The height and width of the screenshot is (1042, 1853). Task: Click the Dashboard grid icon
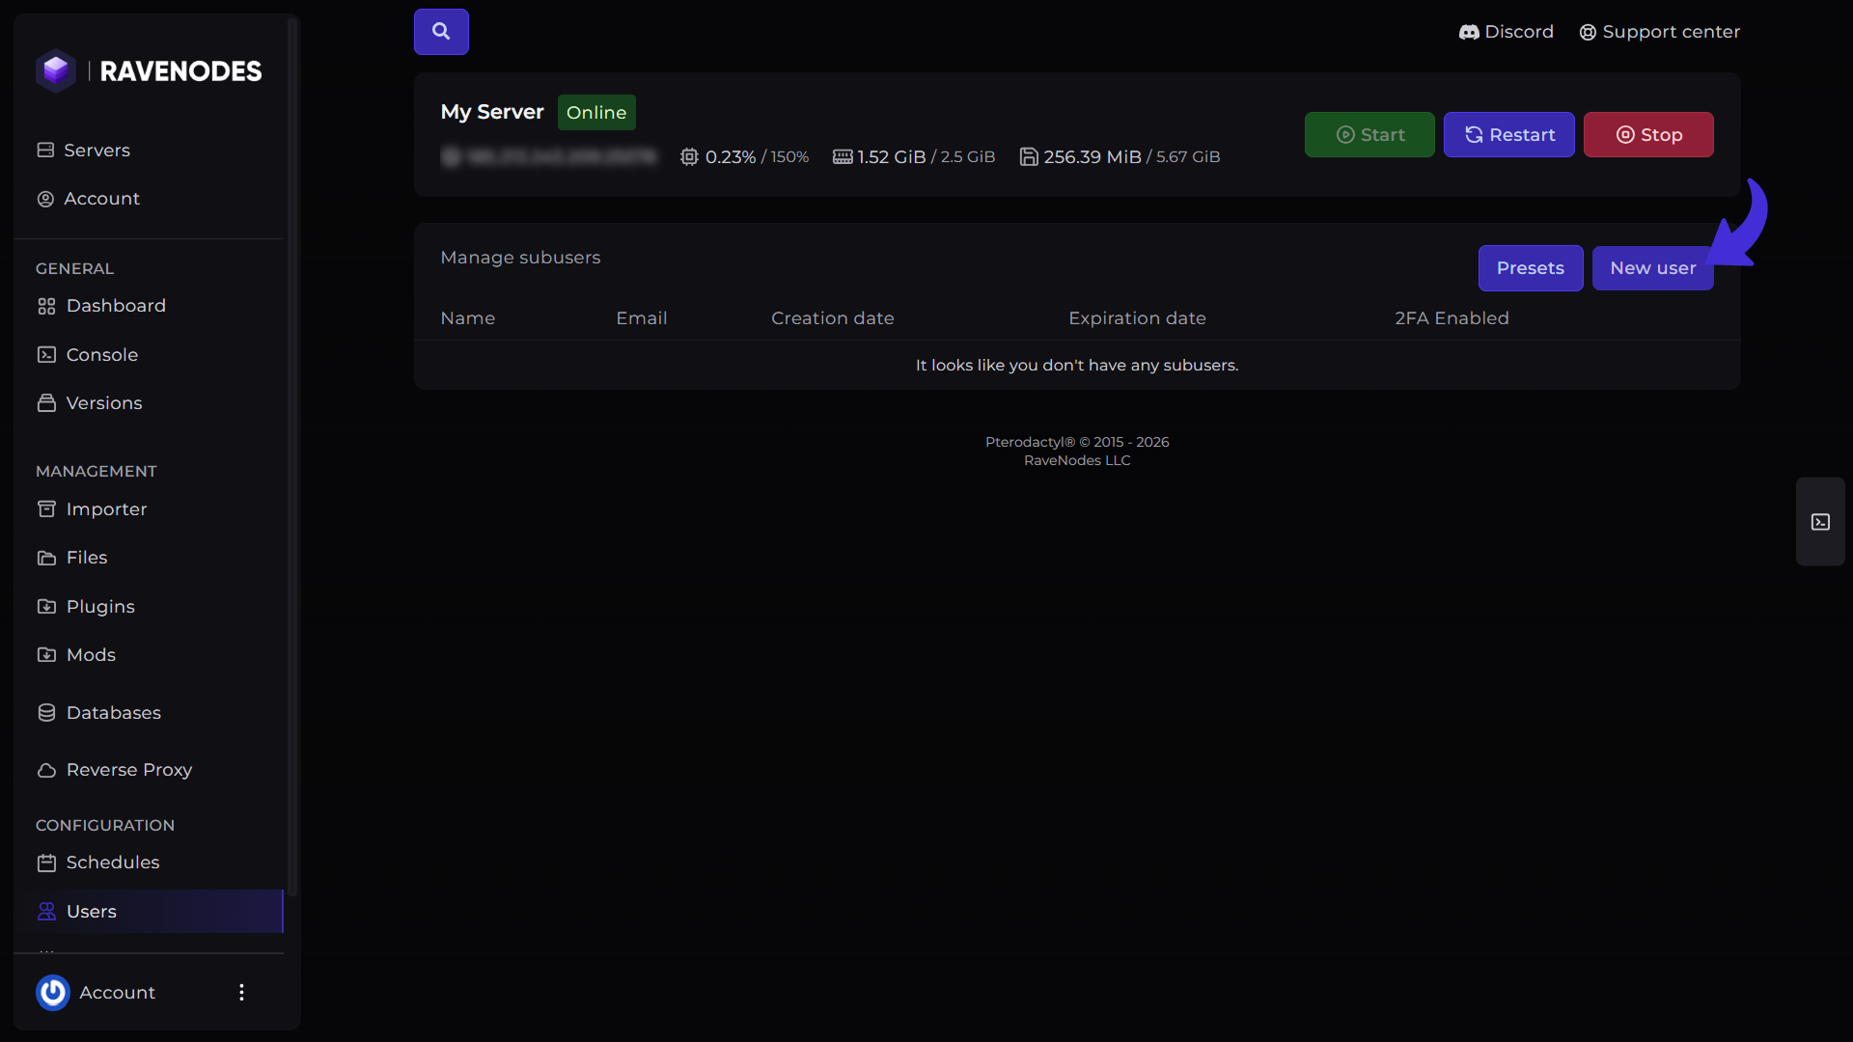pos(46,306)
